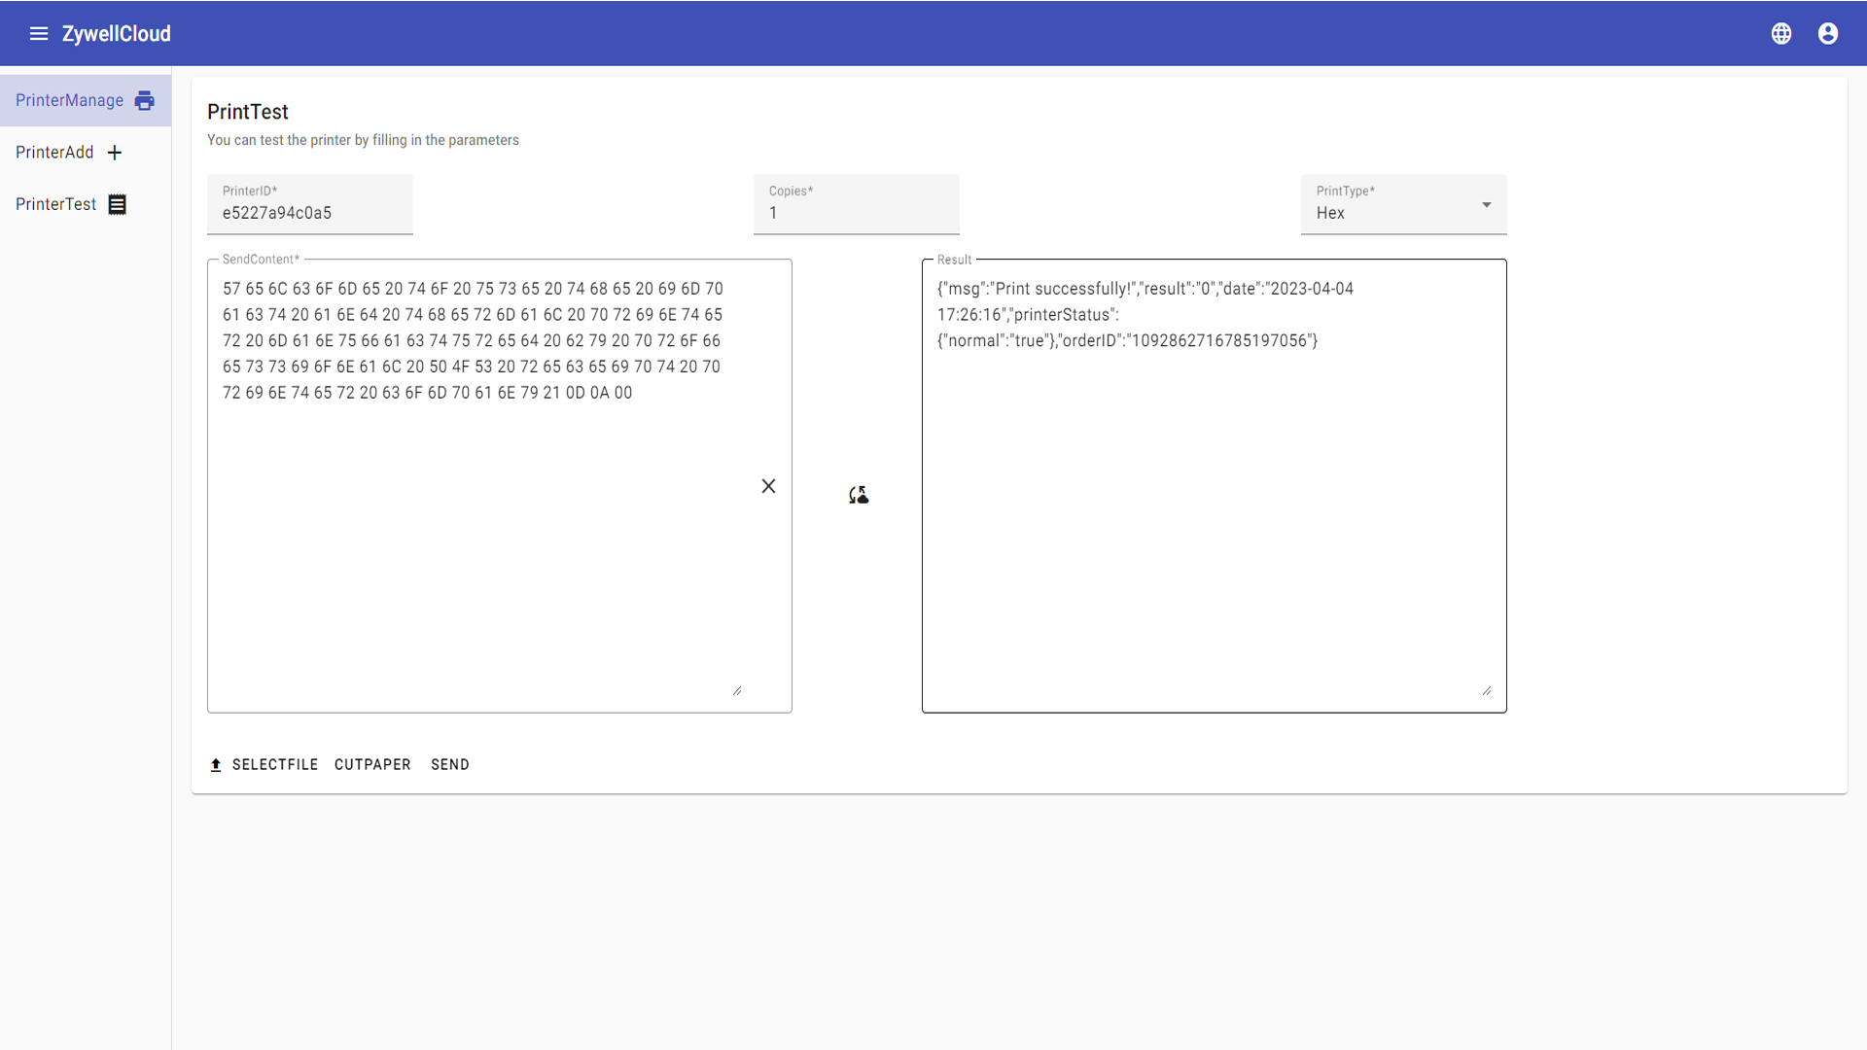Open the hamburger menu icon

point(39,34)
